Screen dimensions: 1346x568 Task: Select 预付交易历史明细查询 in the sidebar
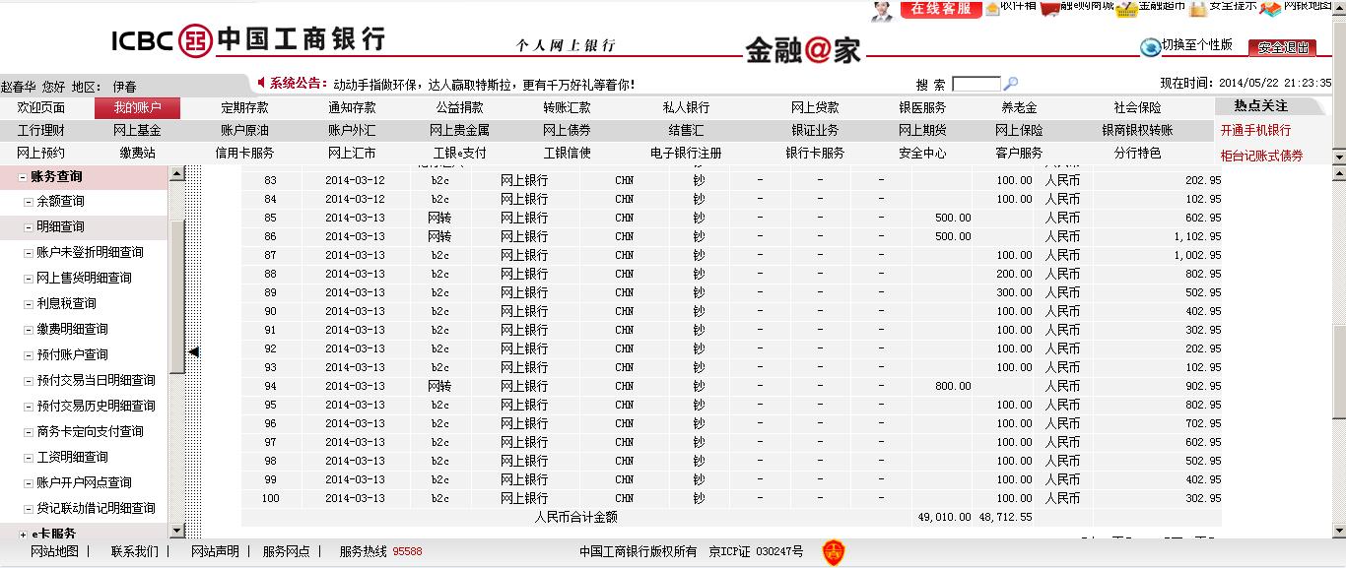pos(96,406)
